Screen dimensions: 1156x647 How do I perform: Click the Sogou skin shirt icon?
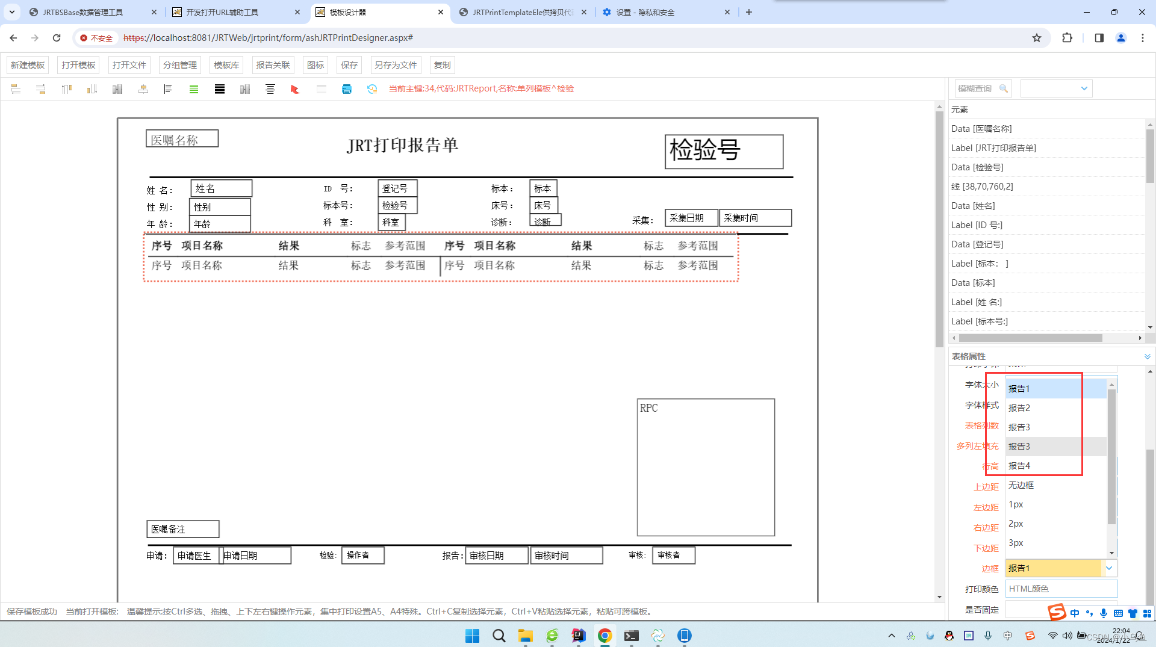coord(1133,613)
